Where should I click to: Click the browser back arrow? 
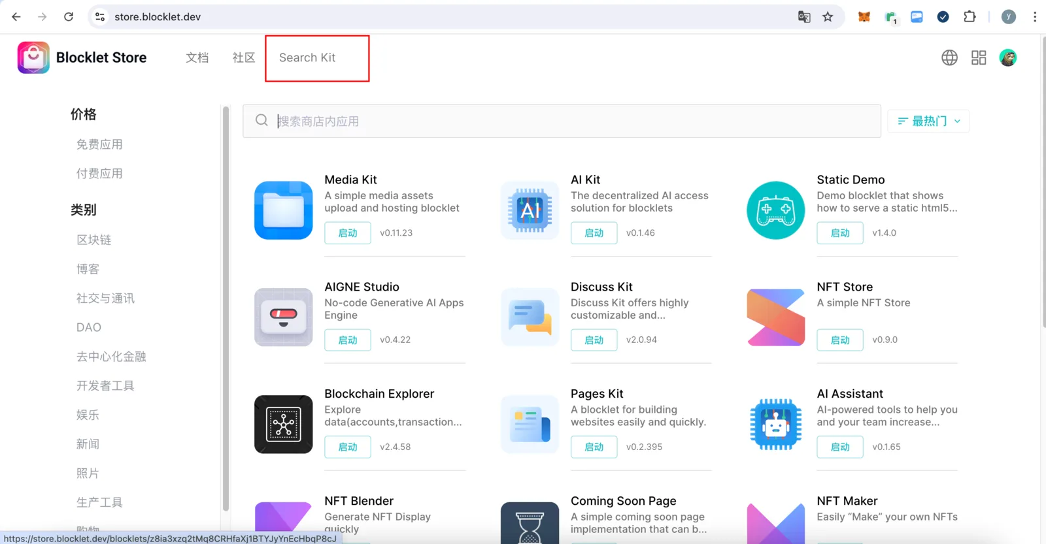tap(16, 17)
